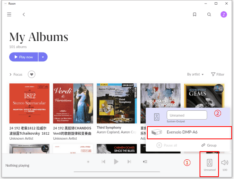Click Unknown Artist under the 1812 album
The width and height of the screenshot is (234, 179).
[x=21, y=138]
